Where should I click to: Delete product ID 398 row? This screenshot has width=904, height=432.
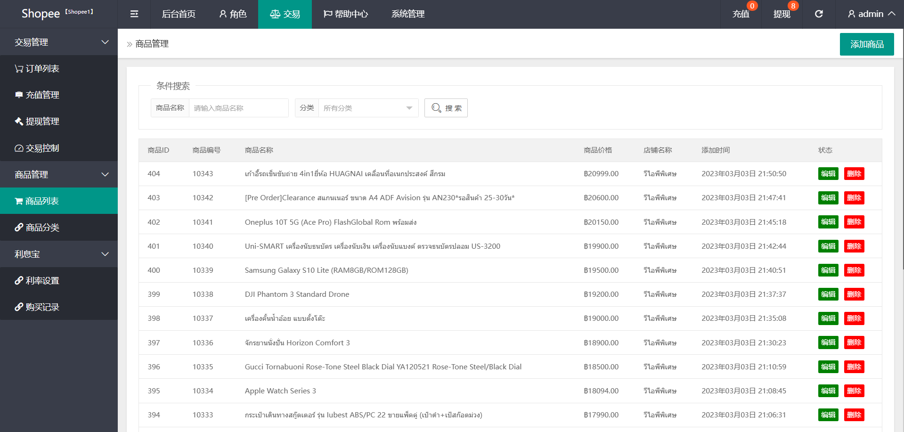point(854,318)
